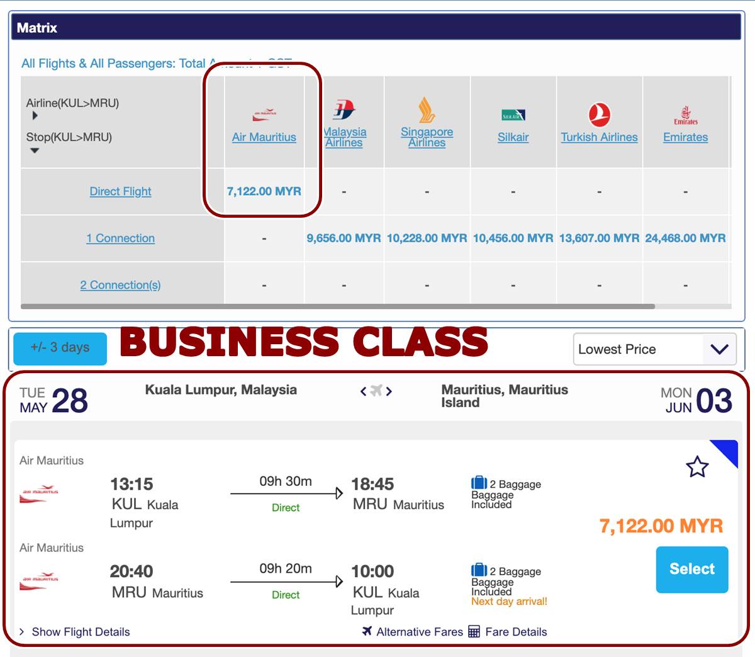755x657 pixels.
Task: Click the Silkair logo in matrix
Action: click(513, 115)
